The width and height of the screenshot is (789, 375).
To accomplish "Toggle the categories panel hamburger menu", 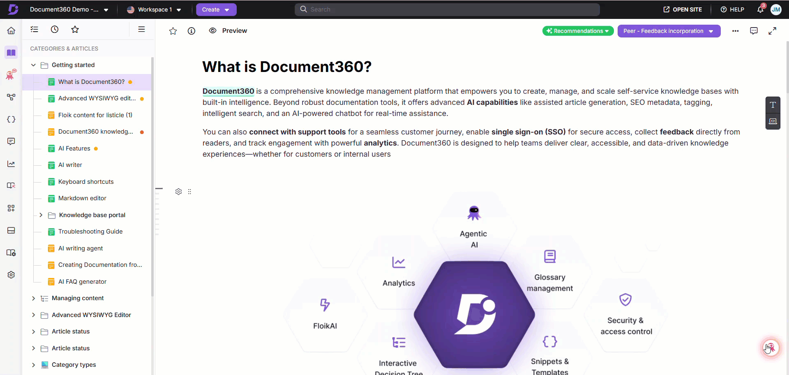I will tap(141, 29).
